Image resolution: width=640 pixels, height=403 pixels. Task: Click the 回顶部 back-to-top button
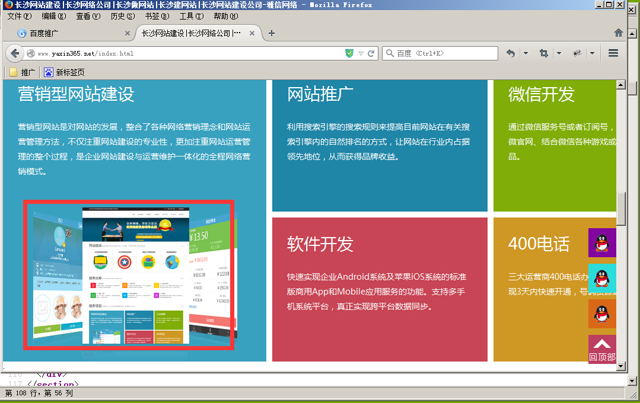pyautogui.click(x=602, y=350)
